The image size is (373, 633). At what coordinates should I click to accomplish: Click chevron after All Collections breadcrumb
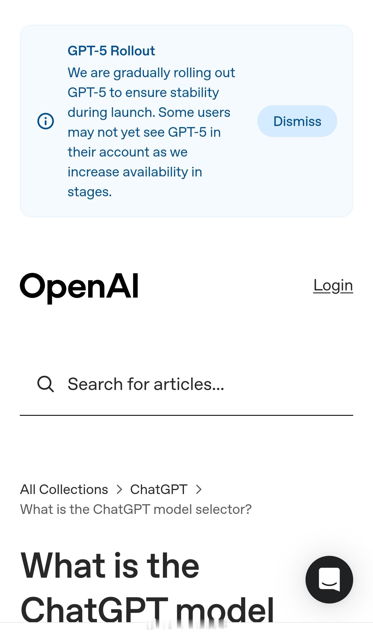[119, 489]
